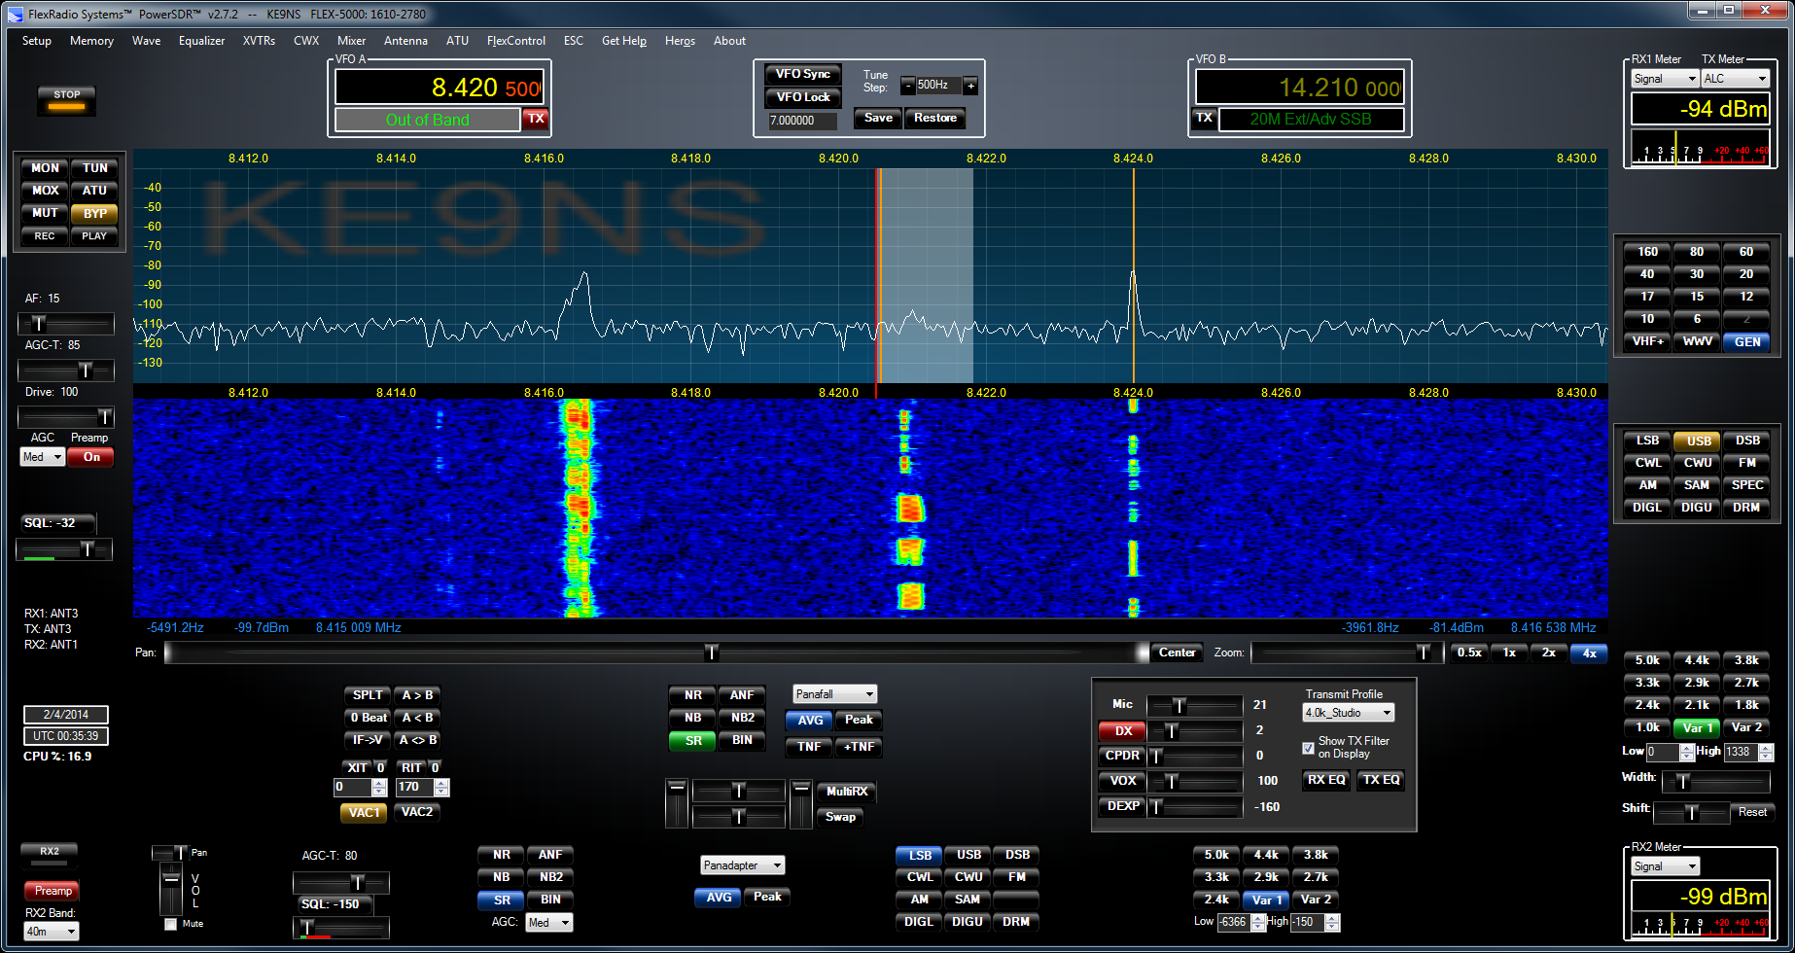This screenshot has height=953, width=1795.
Task: Uncheck Show TX Filter on Display
Action: click(1308, 747)
